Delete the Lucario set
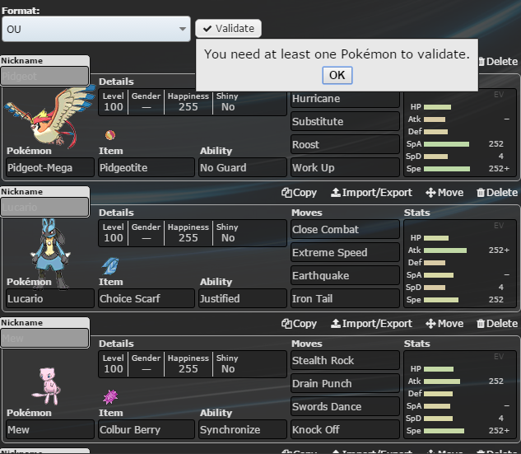 [497, 193]
